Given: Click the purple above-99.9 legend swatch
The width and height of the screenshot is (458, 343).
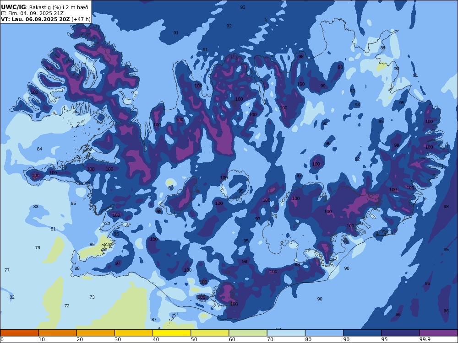Looking at the screenshot, I should pyautogui.click(x=438, y=333).
